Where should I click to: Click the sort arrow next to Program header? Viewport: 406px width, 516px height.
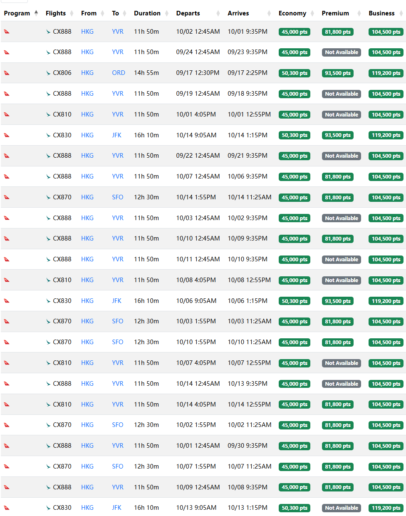(36, 13)
